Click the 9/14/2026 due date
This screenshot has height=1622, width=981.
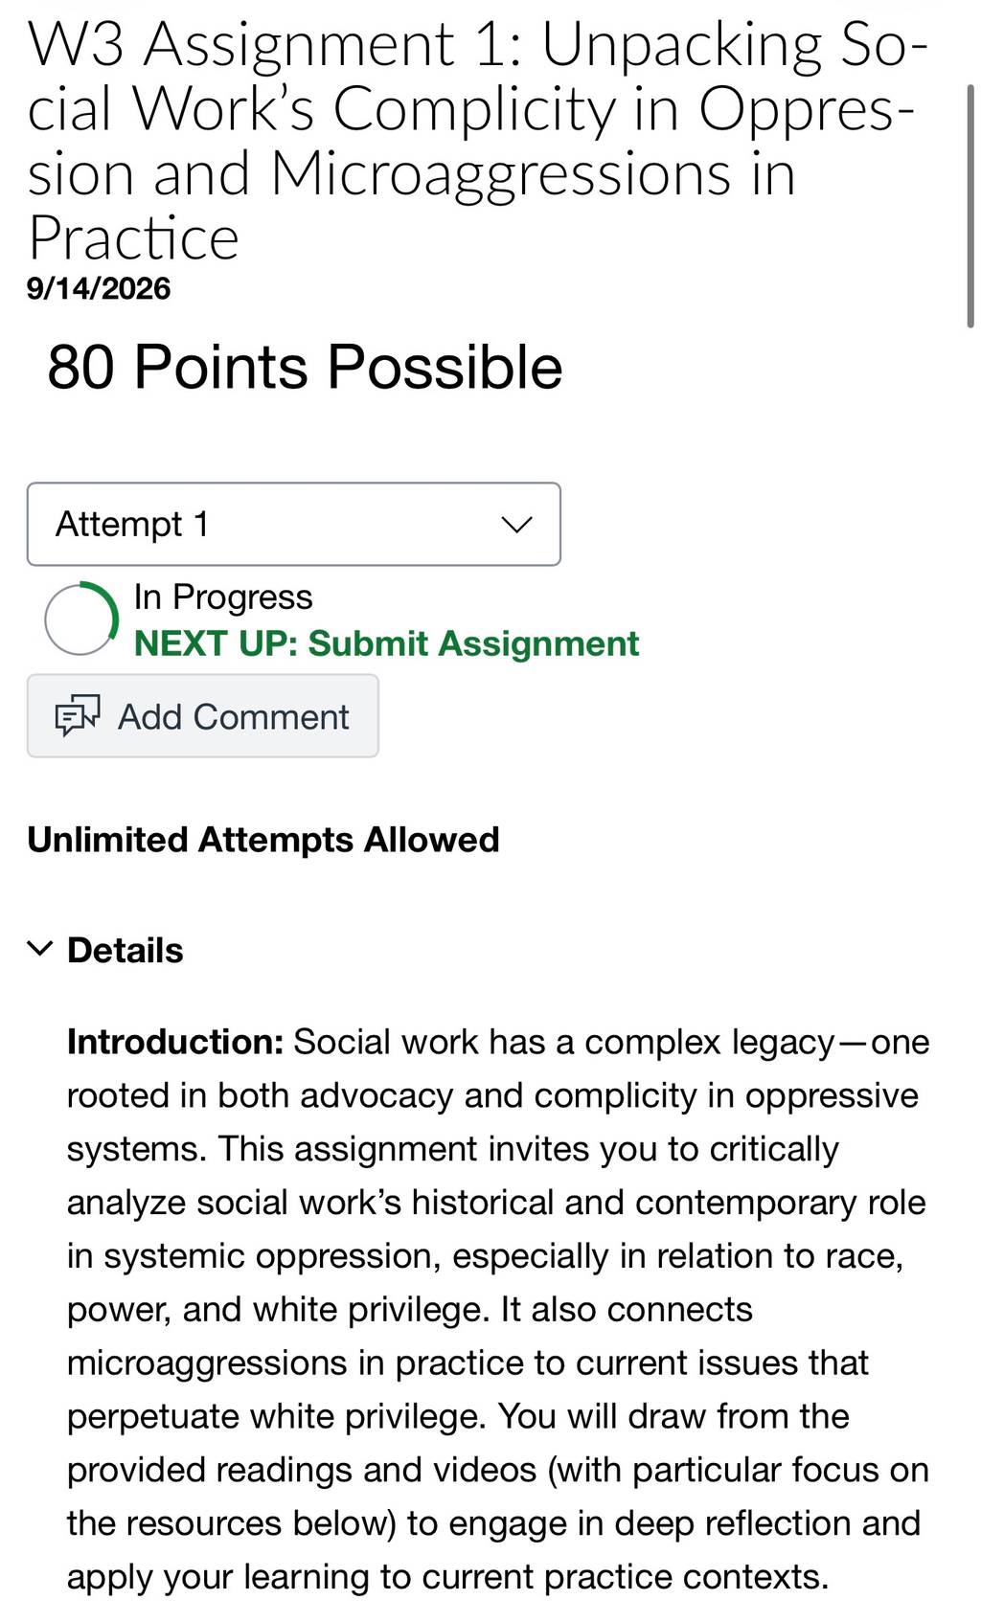[x=99, y=288]
